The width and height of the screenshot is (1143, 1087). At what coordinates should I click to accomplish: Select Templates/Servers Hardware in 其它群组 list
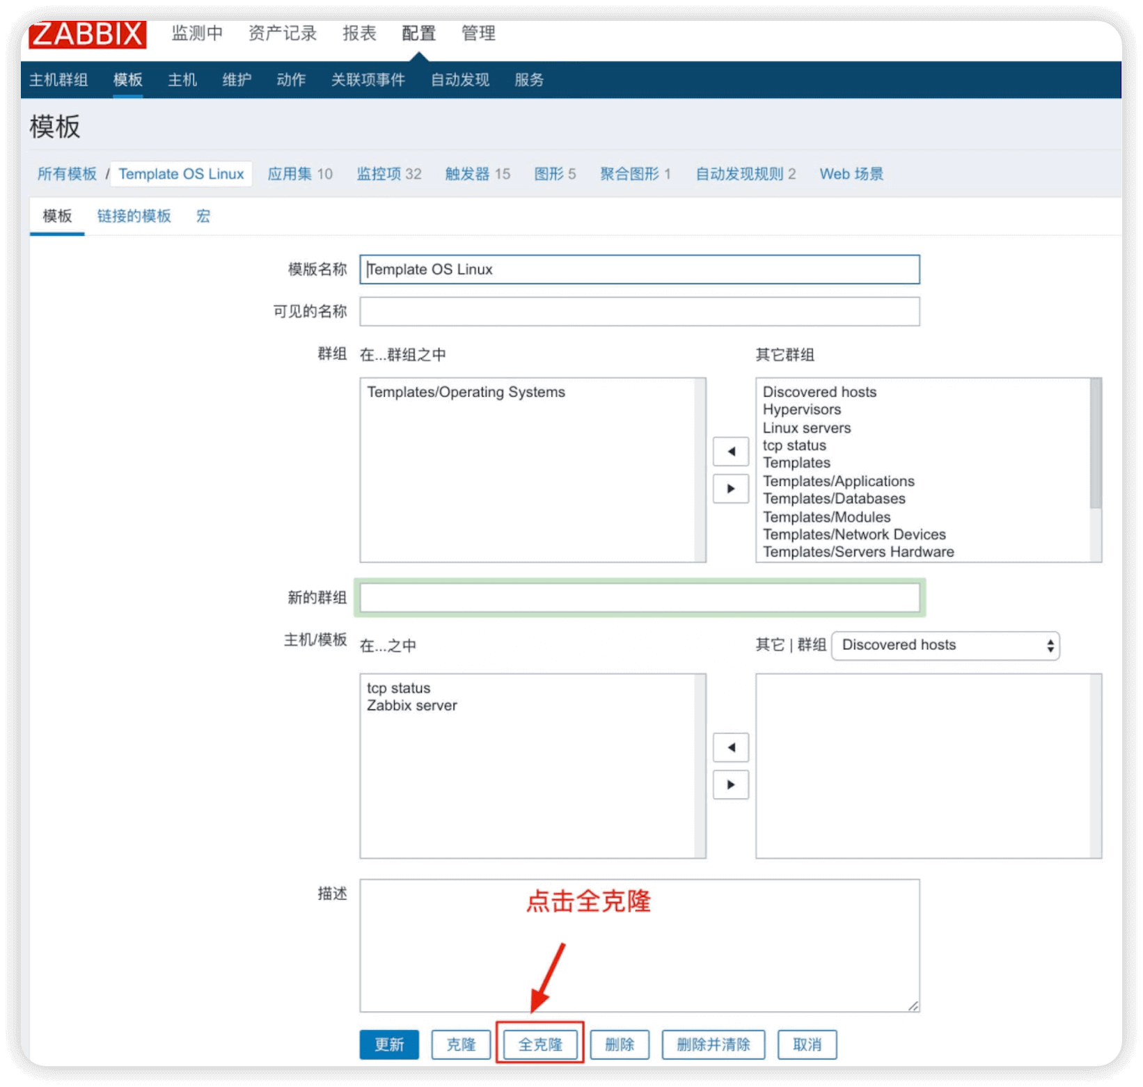[858, 552]
